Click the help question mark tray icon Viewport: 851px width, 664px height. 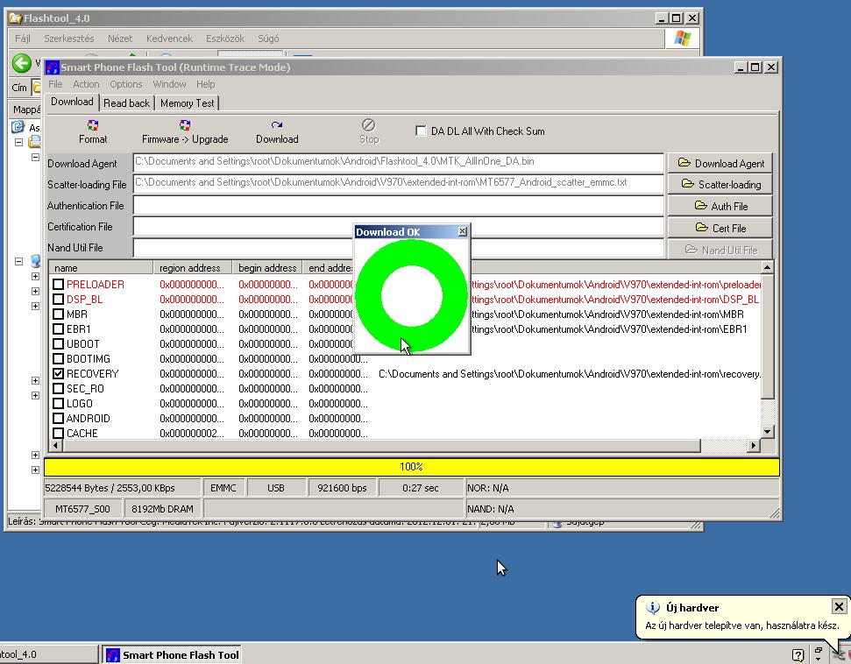click(798, 654)
